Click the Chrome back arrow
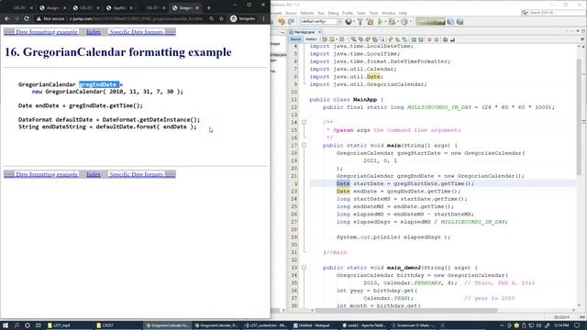This screenshot has width=587, height=330. 7,18
